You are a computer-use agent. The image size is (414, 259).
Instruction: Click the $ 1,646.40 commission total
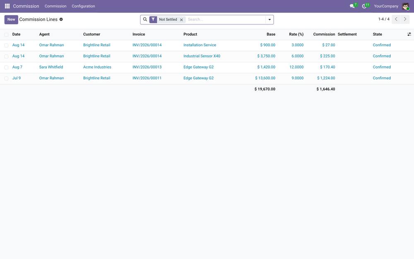pyautogui.click(x=326, y=89)
